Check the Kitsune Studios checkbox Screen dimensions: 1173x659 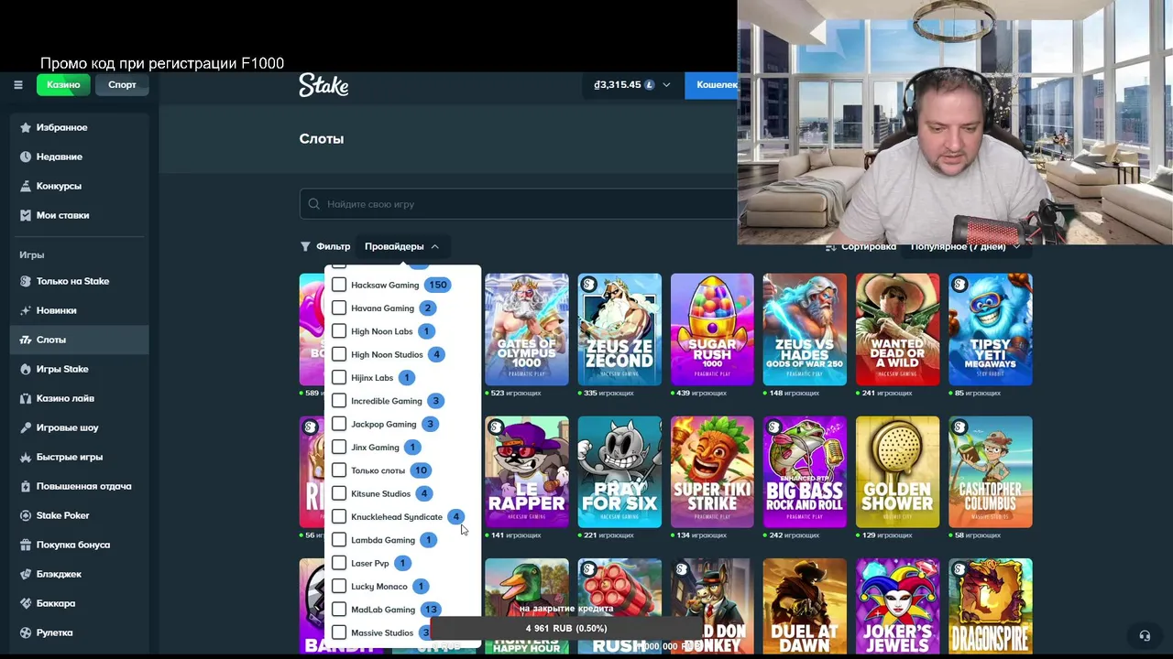(x=339, y=493)
